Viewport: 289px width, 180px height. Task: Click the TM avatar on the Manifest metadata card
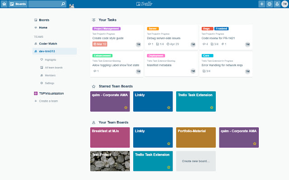[193, 71]
